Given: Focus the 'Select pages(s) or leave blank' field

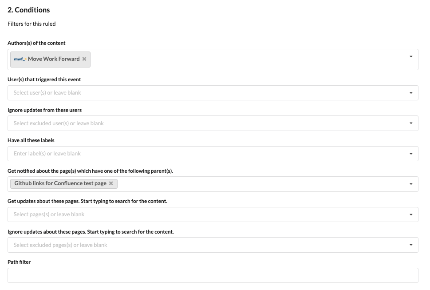Looking at the screenshot, I should tap(178, 215).
